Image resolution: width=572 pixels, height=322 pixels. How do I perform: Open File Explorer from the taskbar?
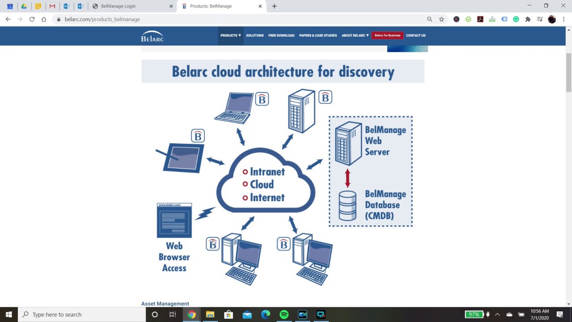210,314
